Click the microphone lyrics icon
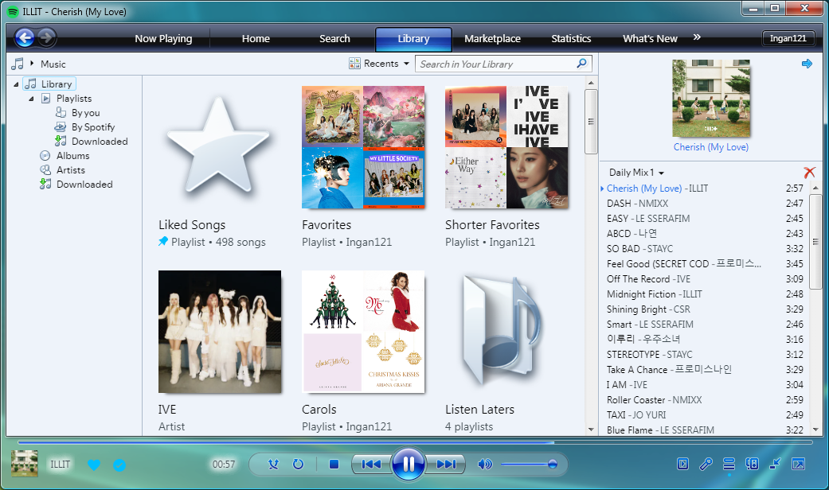Viewport: 829px width, 490px height. coord(706,464)
